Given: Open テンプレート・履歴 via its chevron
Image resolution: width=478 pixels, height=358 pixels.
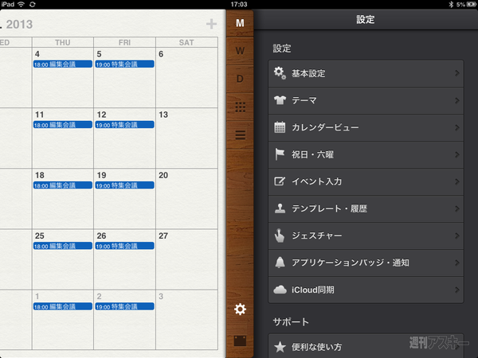Looking at the screenshot, I should (456, 208).
